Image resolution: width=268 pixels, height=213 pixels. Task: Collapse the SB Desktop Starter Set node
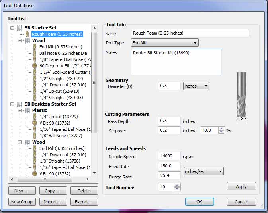click(12, 104)
